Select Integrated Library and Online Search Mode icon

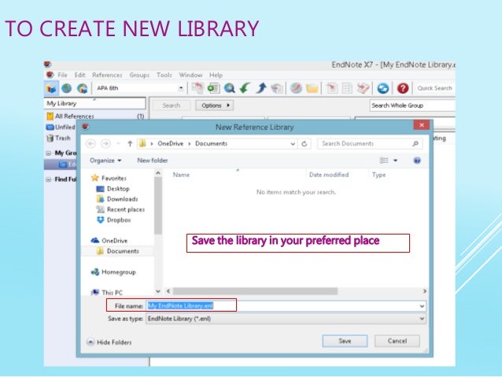click(x=83, y=88)
